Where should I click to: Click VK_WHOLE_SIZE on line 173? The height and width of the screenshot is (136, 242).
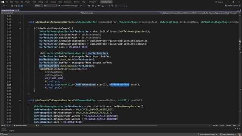tap(78, 47)
